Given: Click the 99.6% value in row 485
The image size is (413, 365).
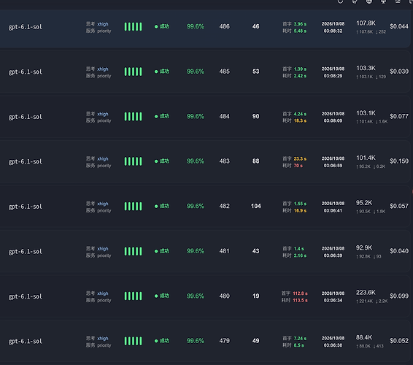Looking at the screenshot, I should tap(196, 72).
